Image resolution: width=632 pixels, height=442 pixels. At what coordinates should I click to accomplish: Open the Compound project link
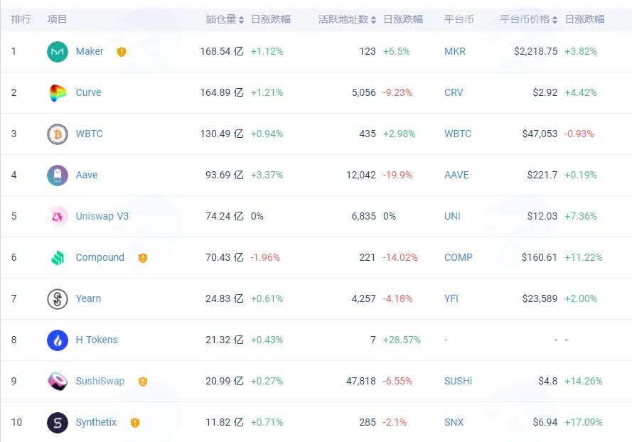100,257
